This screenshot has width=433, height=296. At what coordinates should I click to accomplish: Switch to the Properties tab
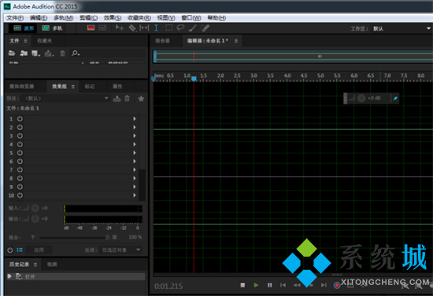click(117, 87)
